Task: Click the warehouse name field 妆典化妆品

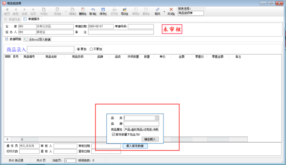Action: point(55,26)
